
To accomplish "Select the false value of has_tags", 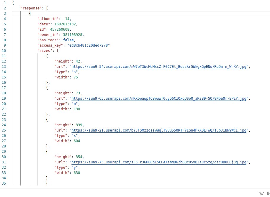I will click(x=68, y=40).
